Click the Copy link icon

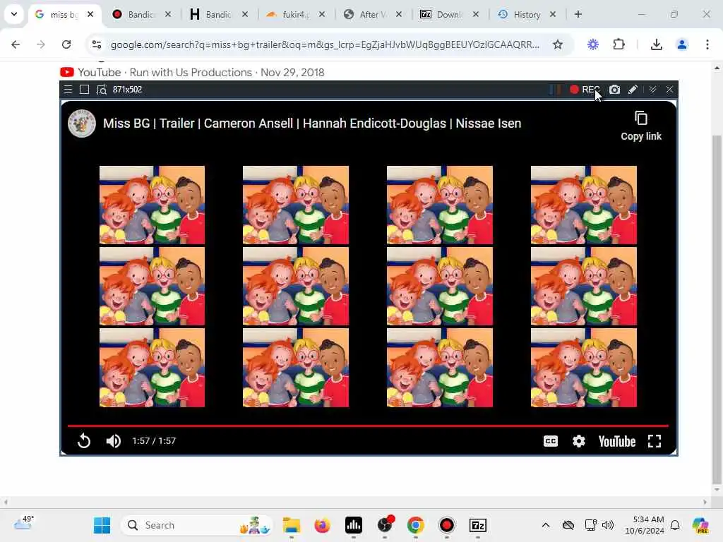(641, 119)
